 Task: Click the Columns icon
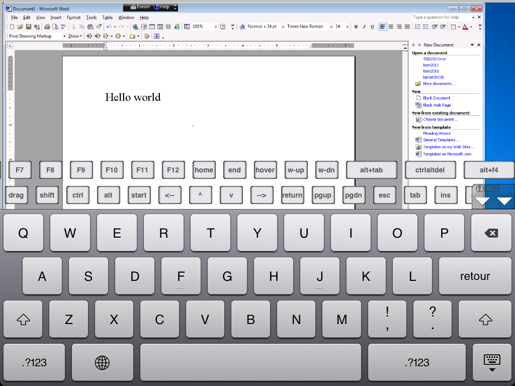point(168,27)
